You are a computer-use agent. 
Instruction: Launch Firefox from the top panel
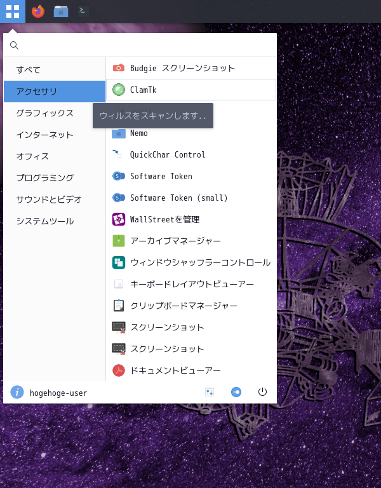pyautogui.click(x=38, y=11)
